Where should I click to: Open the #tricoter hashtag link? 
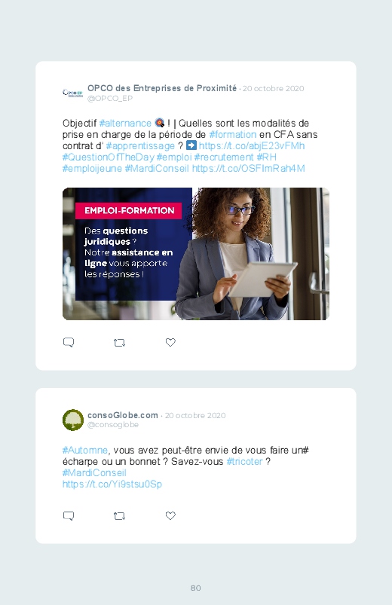[244, 461]
